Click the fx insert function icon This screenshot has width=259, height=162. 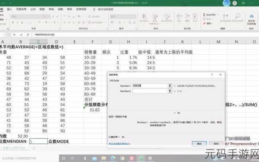point(28,35)
